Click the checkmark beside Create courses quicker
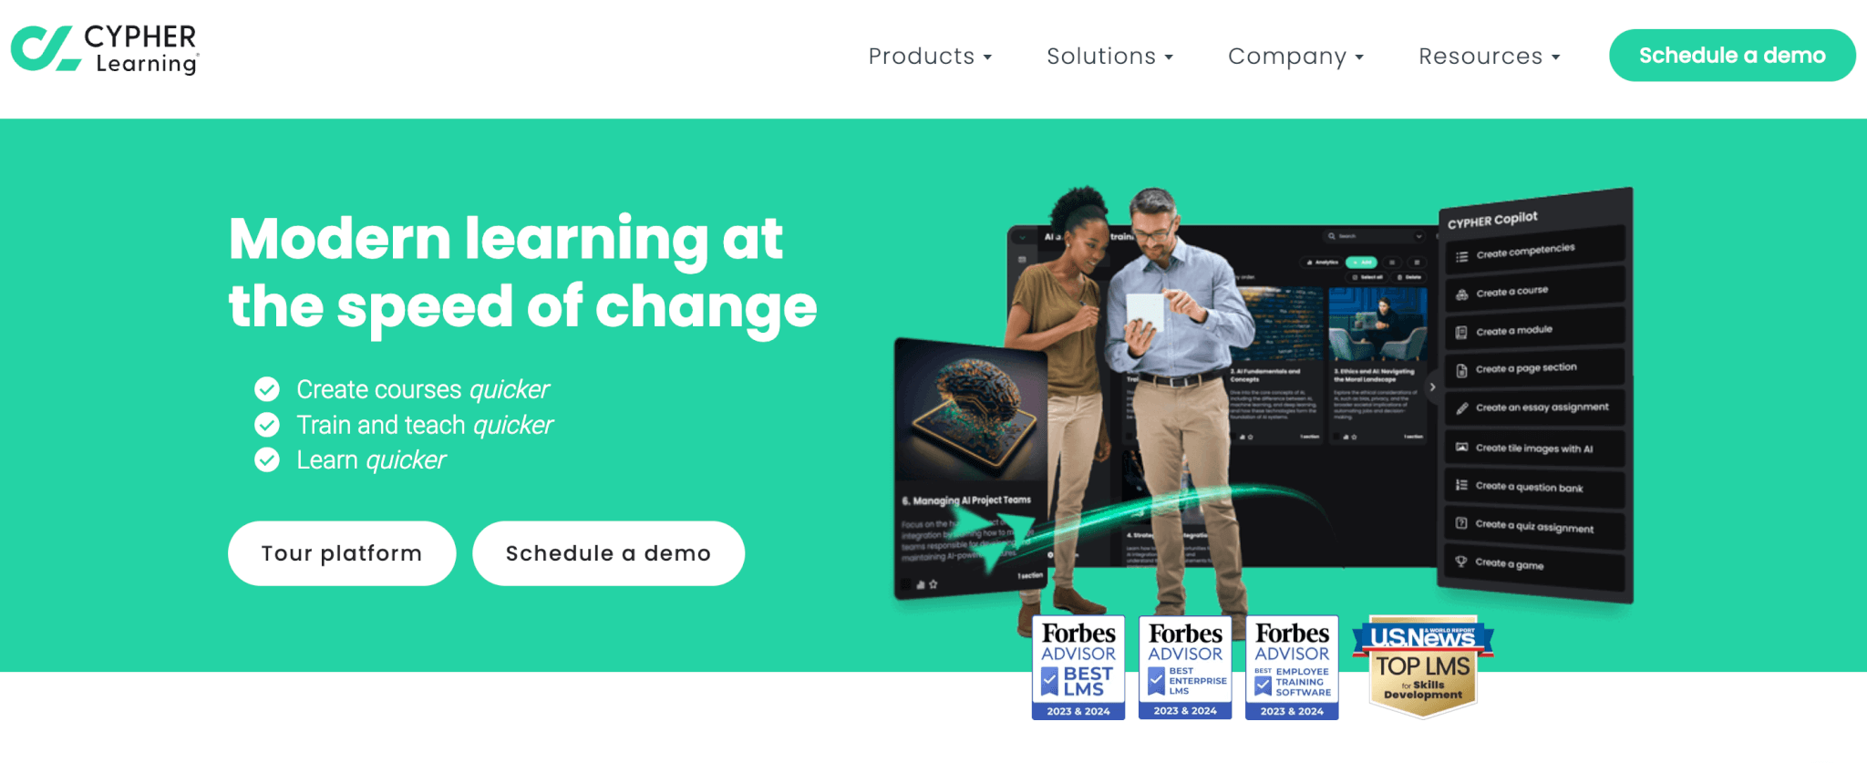The image size is (1867, 763). click(267, 390)
